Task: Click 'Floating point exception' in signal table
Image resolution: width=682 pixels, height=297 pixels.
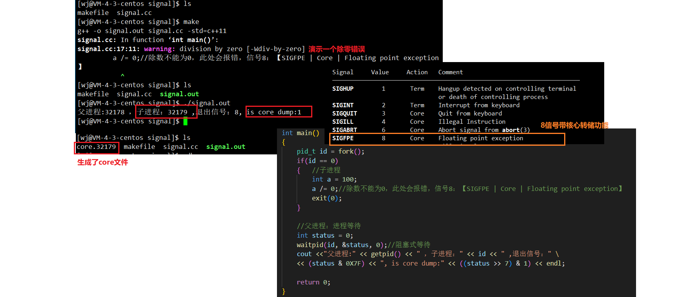Action: [x=481, y=138]
